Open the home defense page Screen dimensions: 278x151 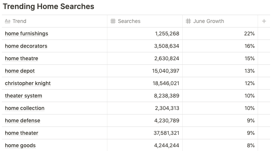point(23,120)
